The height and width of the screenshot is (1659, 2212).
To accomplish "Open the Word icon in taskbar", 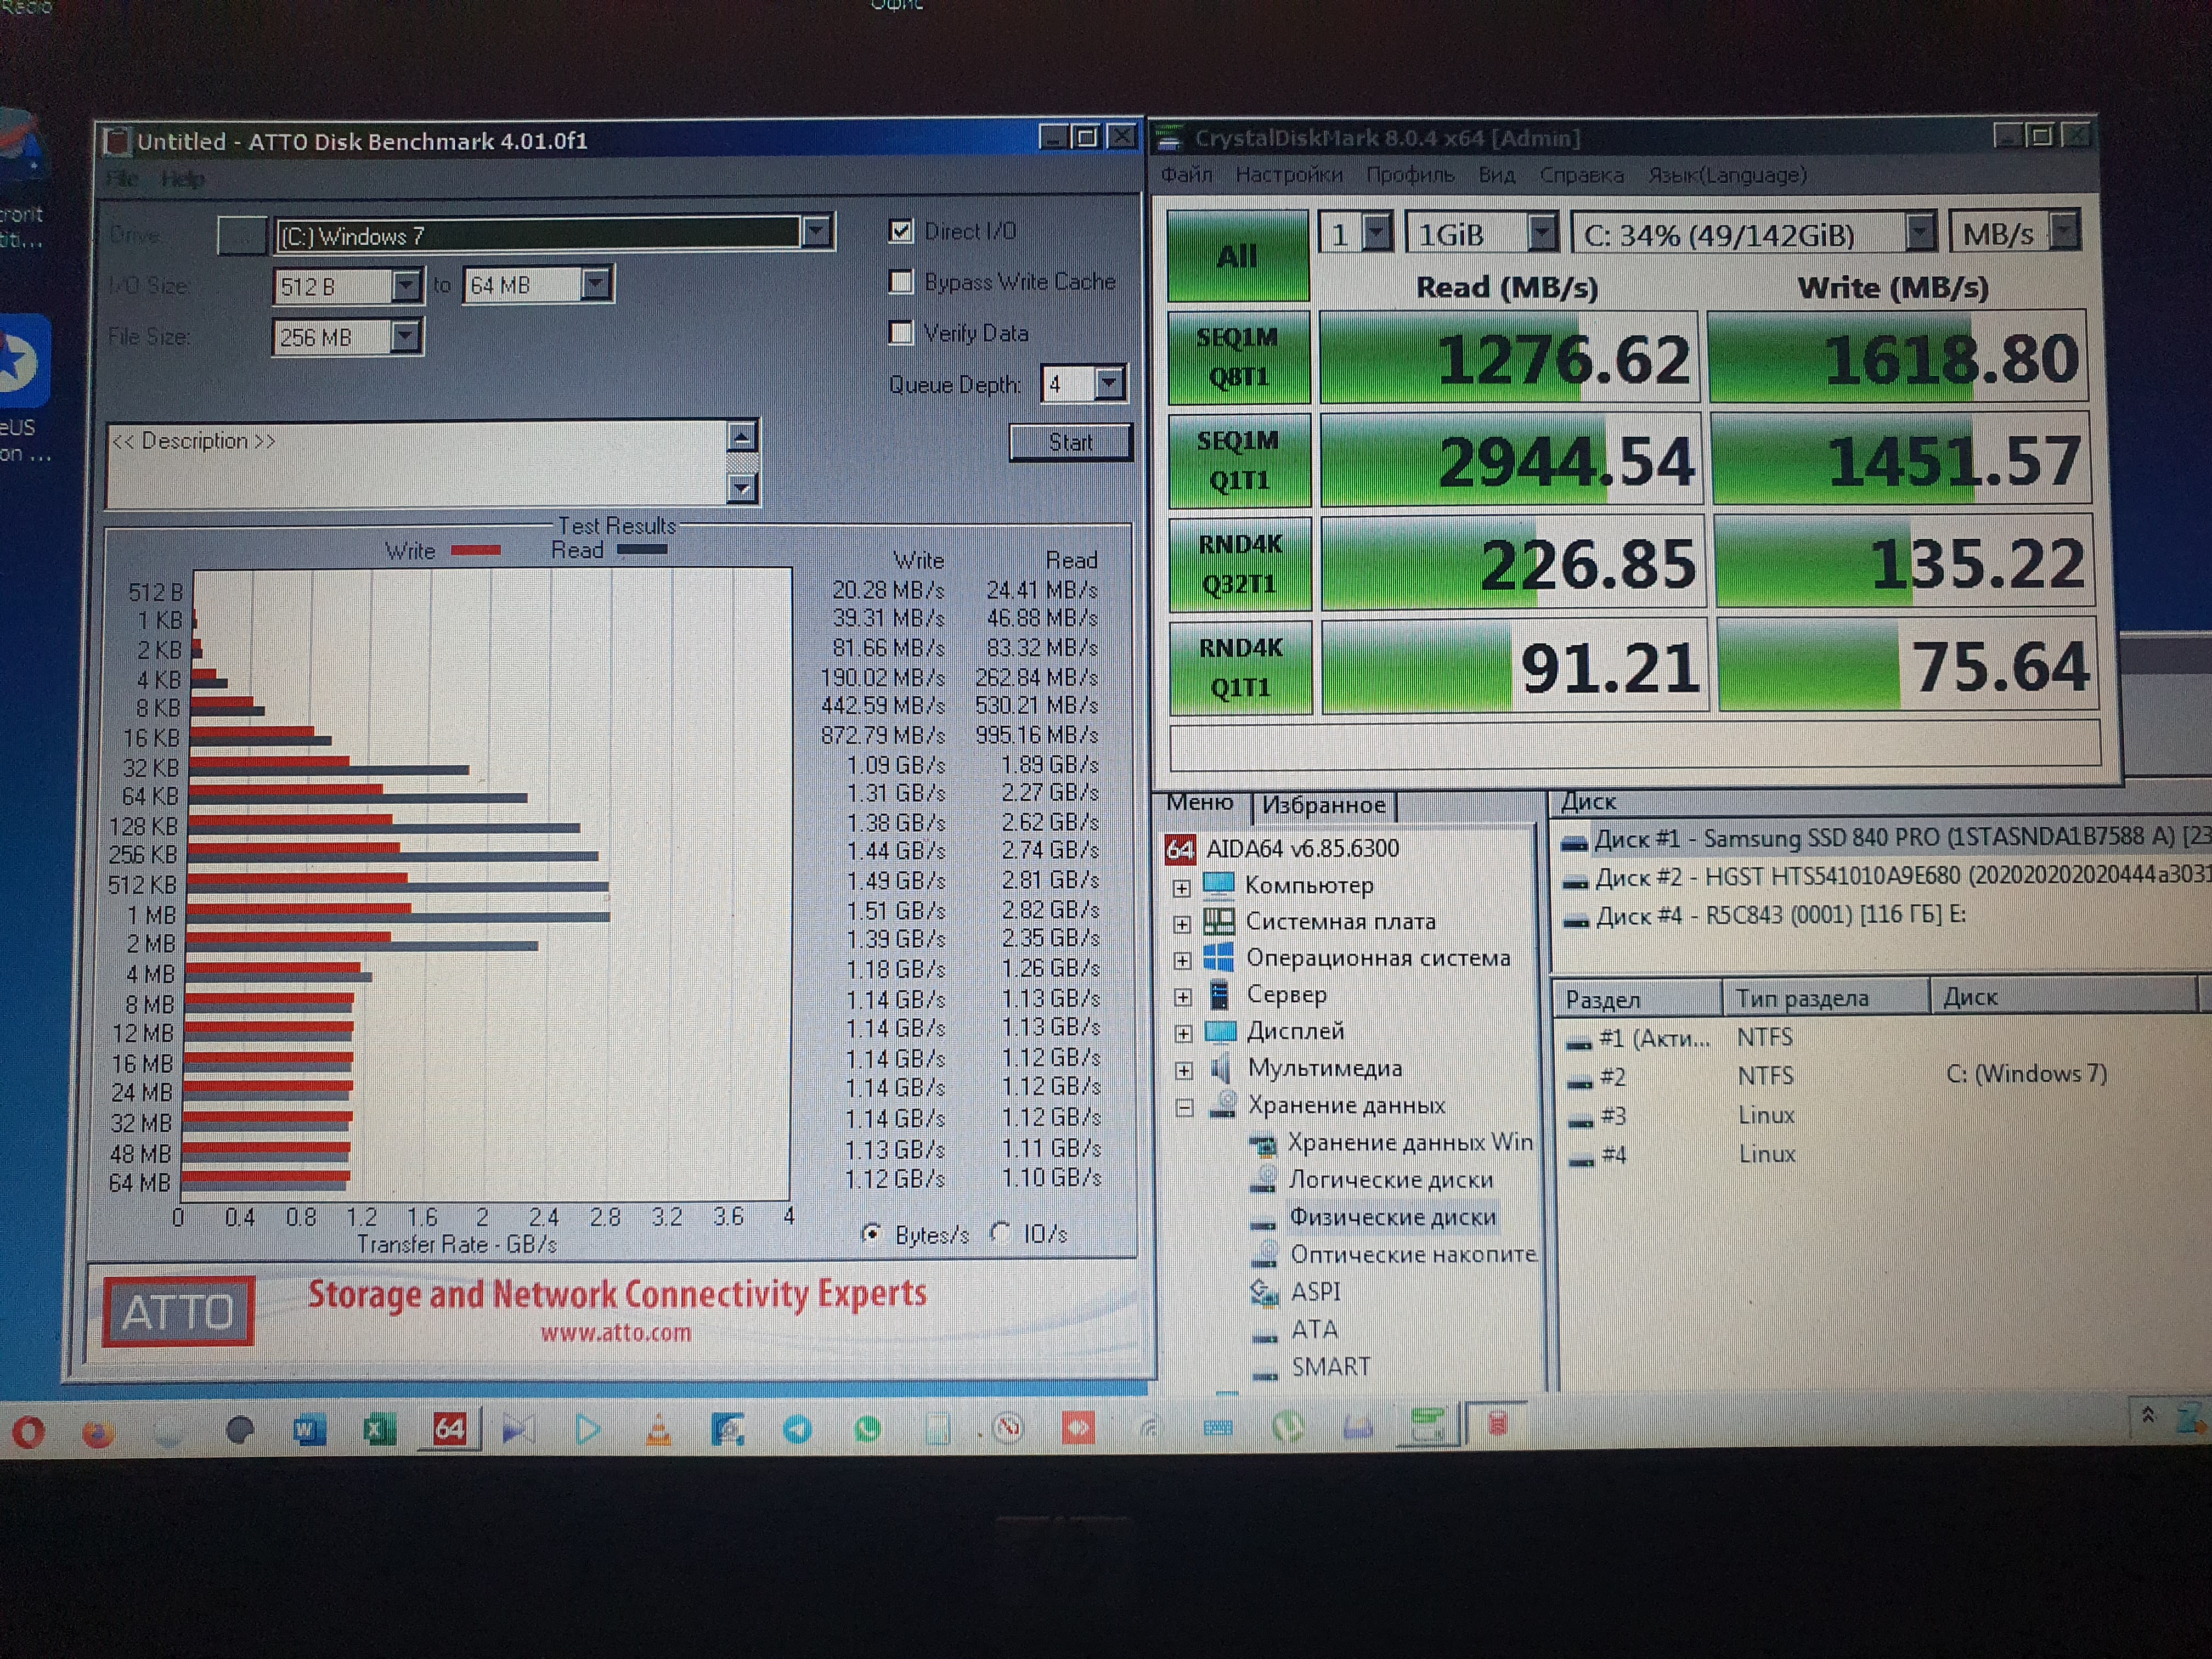I will point(308,1430).
